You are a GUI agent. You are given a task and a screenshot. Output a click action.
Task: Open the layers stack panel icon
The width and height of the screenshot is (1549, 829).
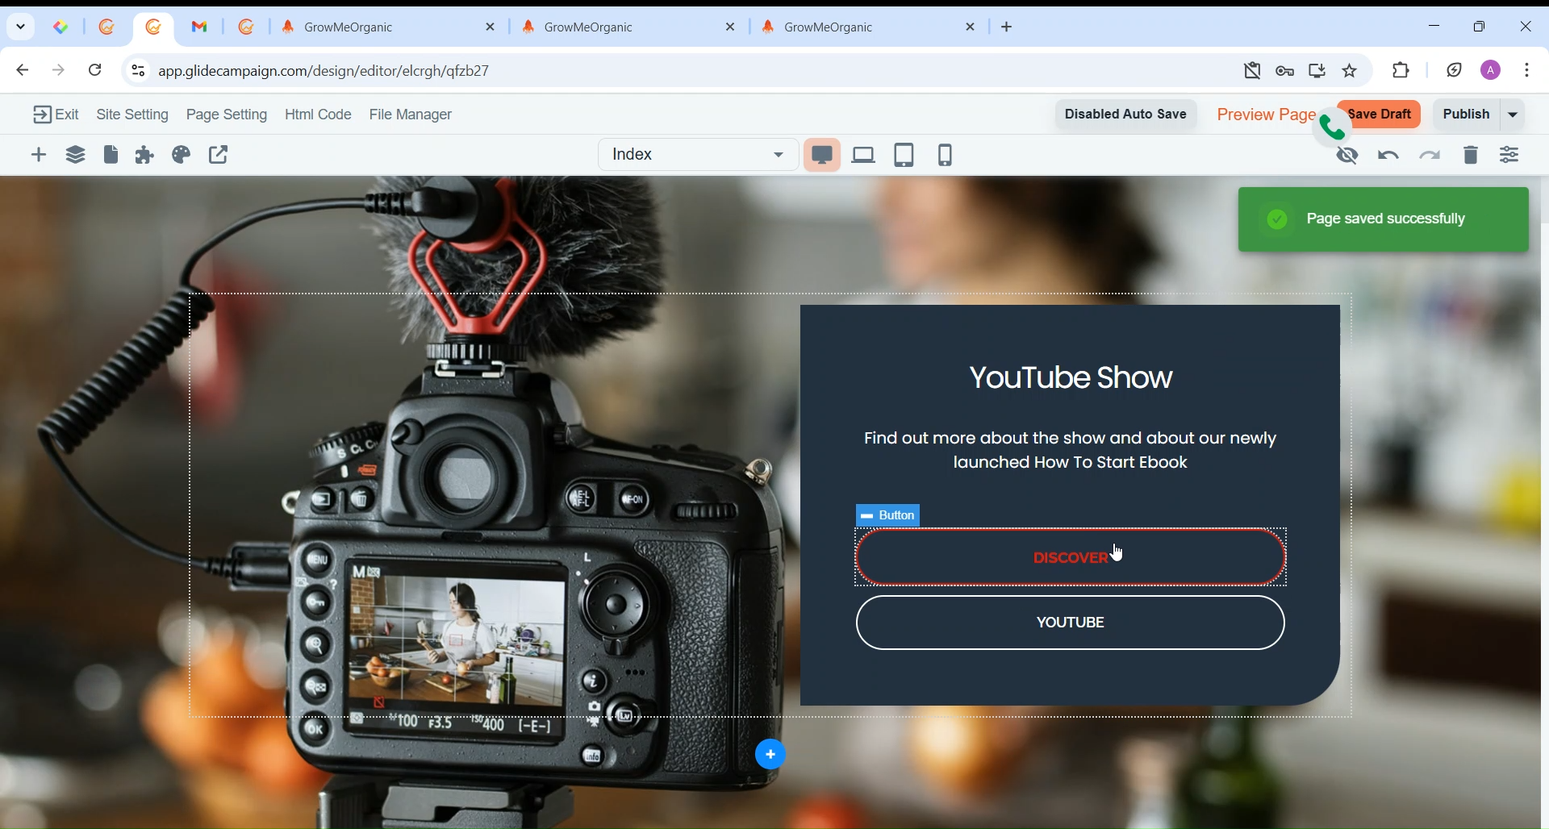tap(76, 156)
